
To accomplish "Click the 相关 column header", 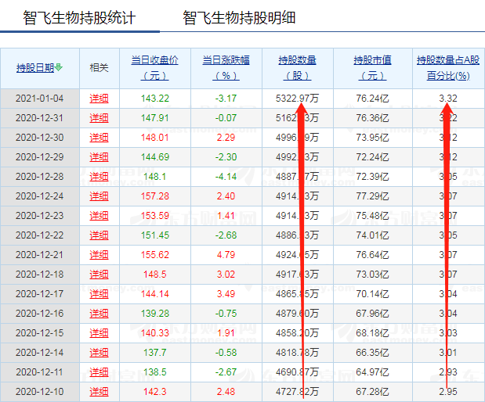I will point(99,67).
